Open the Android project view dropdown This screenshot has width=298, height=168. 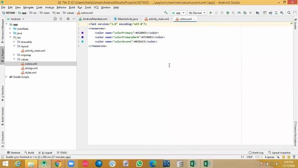[15, 19]
